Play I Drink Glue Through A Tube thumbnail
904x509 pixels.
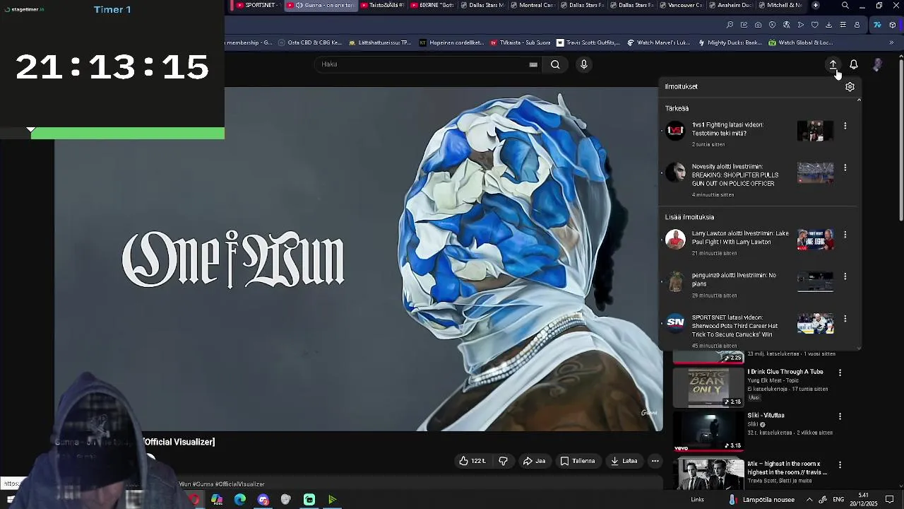(x=708, y=386)
